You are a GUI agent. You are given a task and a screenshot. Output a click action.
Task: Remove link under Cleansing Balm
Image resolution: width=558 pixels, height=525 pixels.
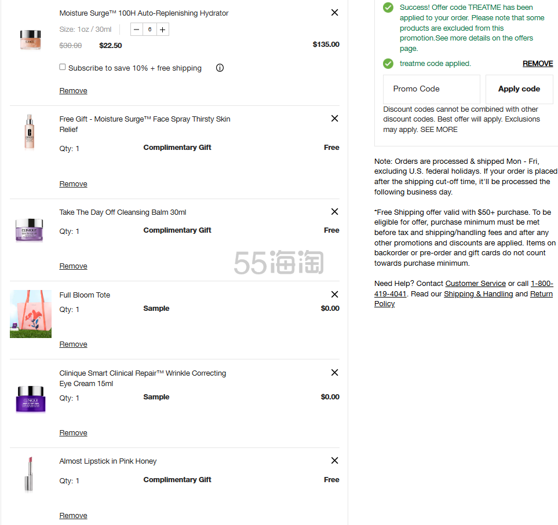click(x=74, y=266)
